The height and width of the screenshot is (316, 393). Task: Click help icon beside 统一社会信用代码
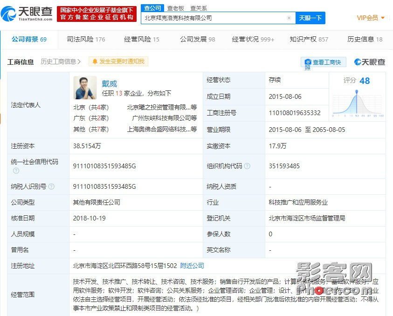(x=16, y=171)
